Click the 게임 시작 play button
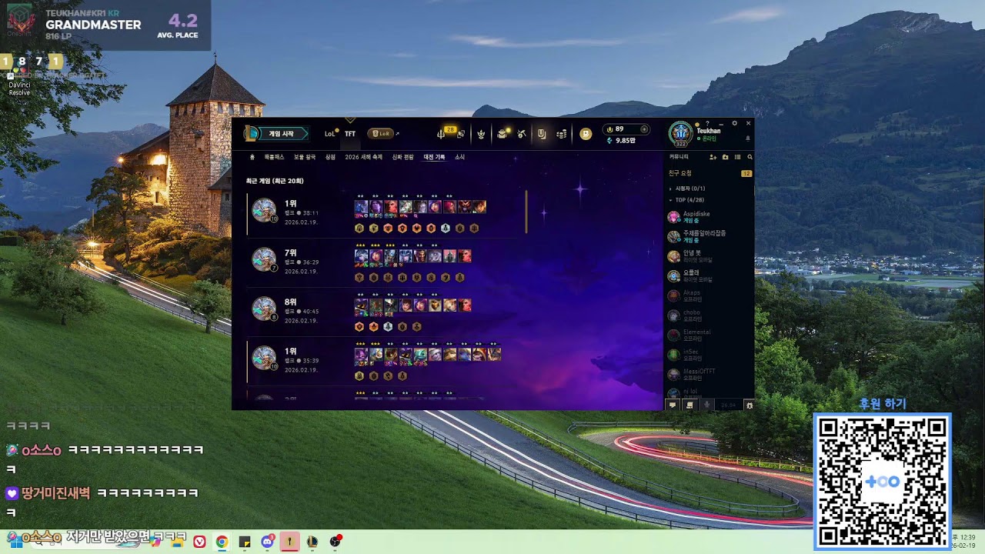Image resolution: width=985 pixels, height=554 pixels. tap(283, 134)
